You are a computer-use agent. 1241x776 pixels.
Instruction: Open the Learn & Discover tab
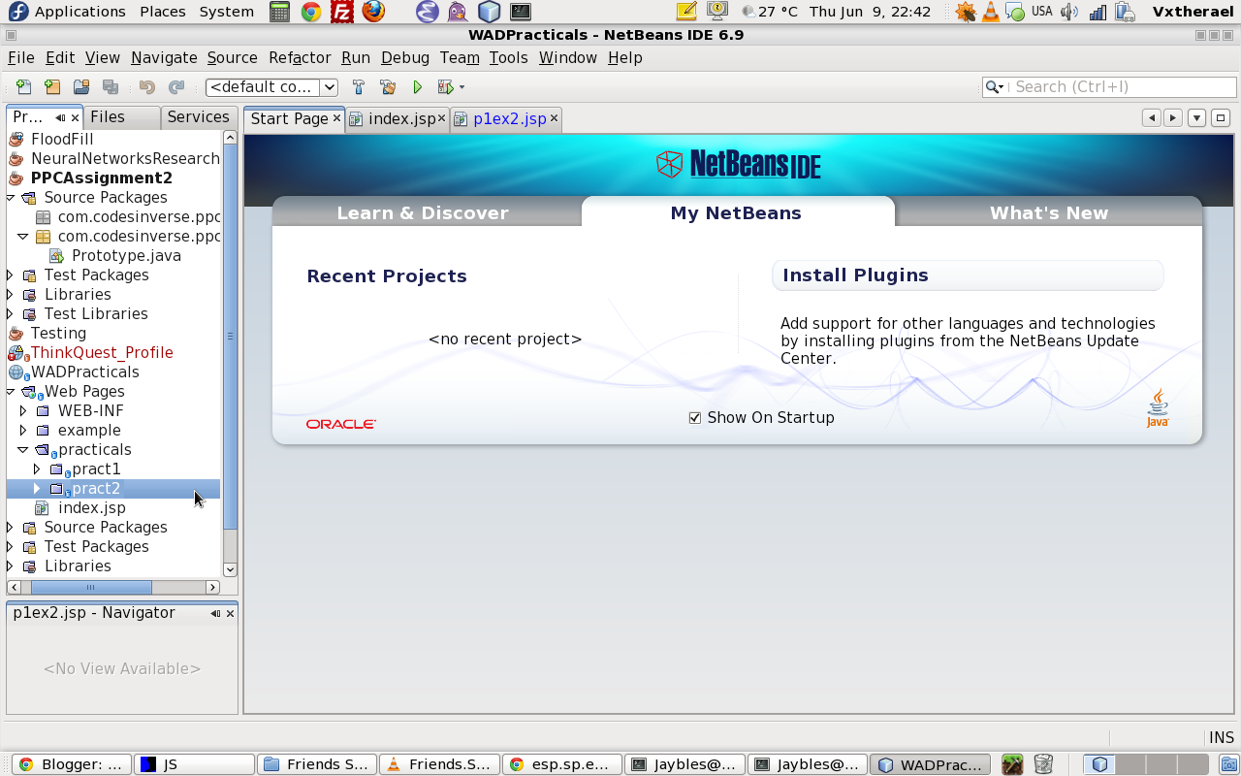pos(423,213)
